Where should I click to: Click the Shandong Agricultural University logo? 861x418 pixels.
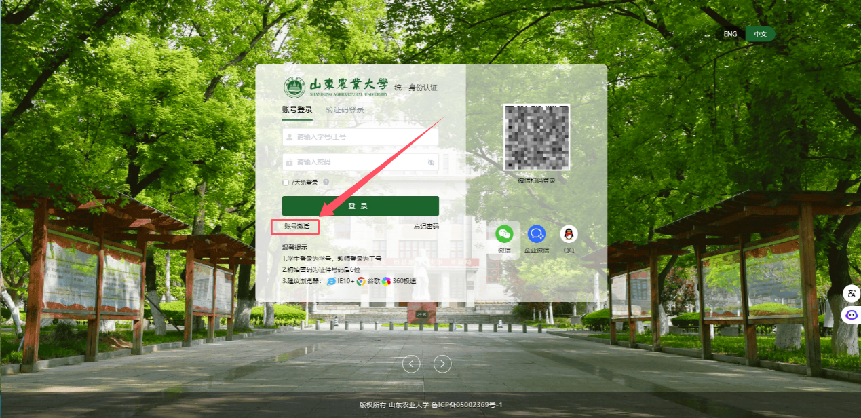point(294,88)
